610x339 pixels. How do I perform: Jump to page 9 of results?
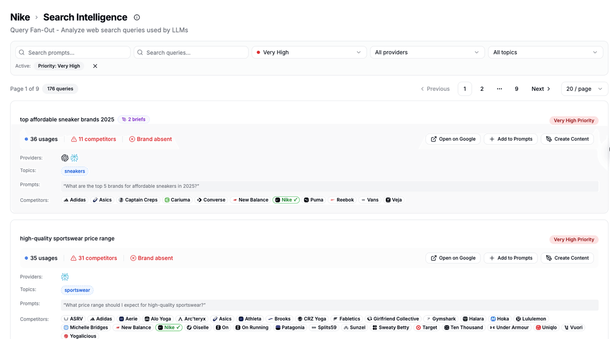[x=516, y=89]
